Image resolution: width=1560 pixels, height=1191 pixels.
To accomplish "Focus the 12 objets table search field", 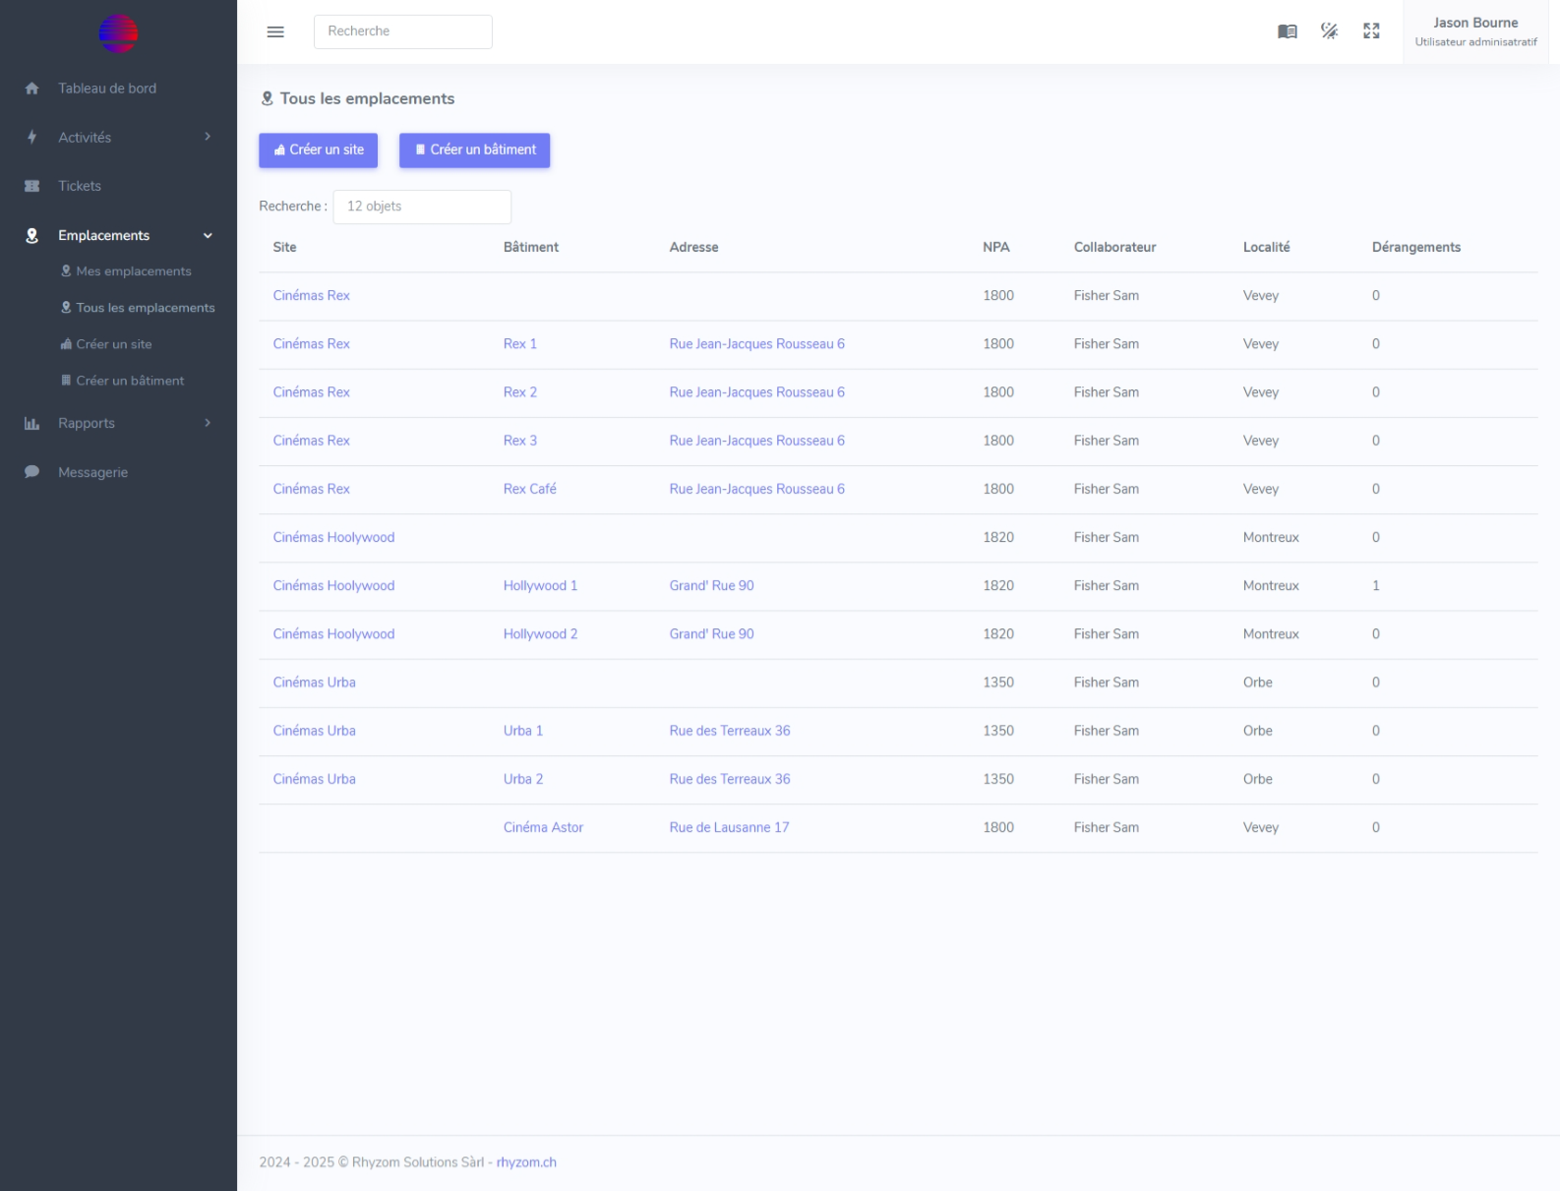I will click(x=422, y=207).
